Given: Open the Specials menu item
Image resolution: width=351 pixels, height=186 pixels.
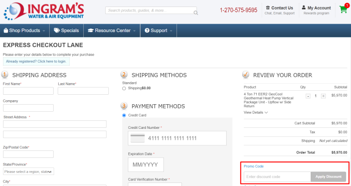Looking at the screenshot, I should (x=67, y=31).
